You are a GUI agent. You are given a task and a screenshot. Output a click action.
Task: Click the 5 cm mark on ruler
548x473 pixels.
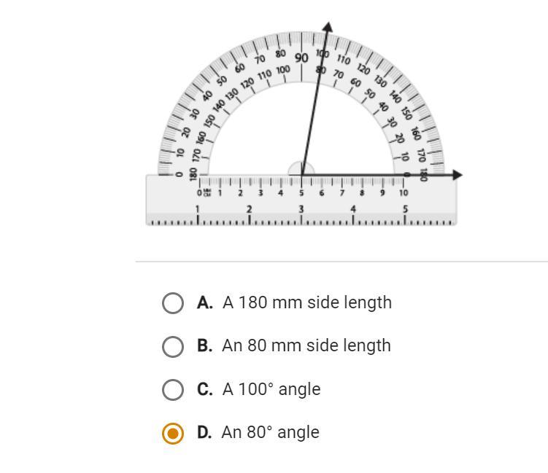tap(301, 193)
